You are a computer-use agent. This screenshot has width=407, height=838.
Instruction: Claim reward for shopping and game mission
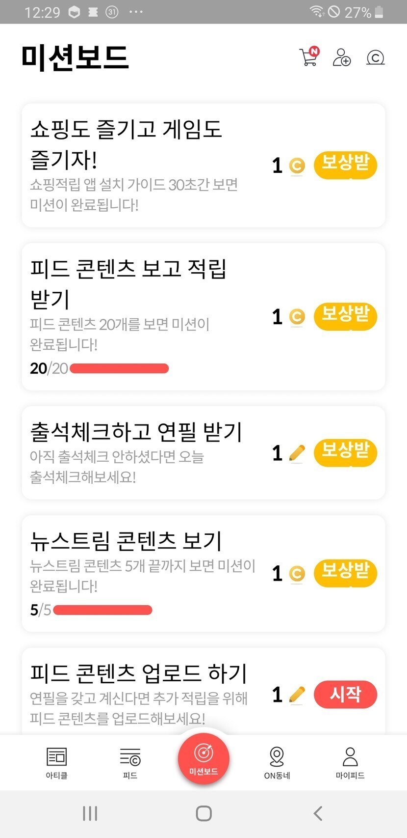tap(345, 165)
